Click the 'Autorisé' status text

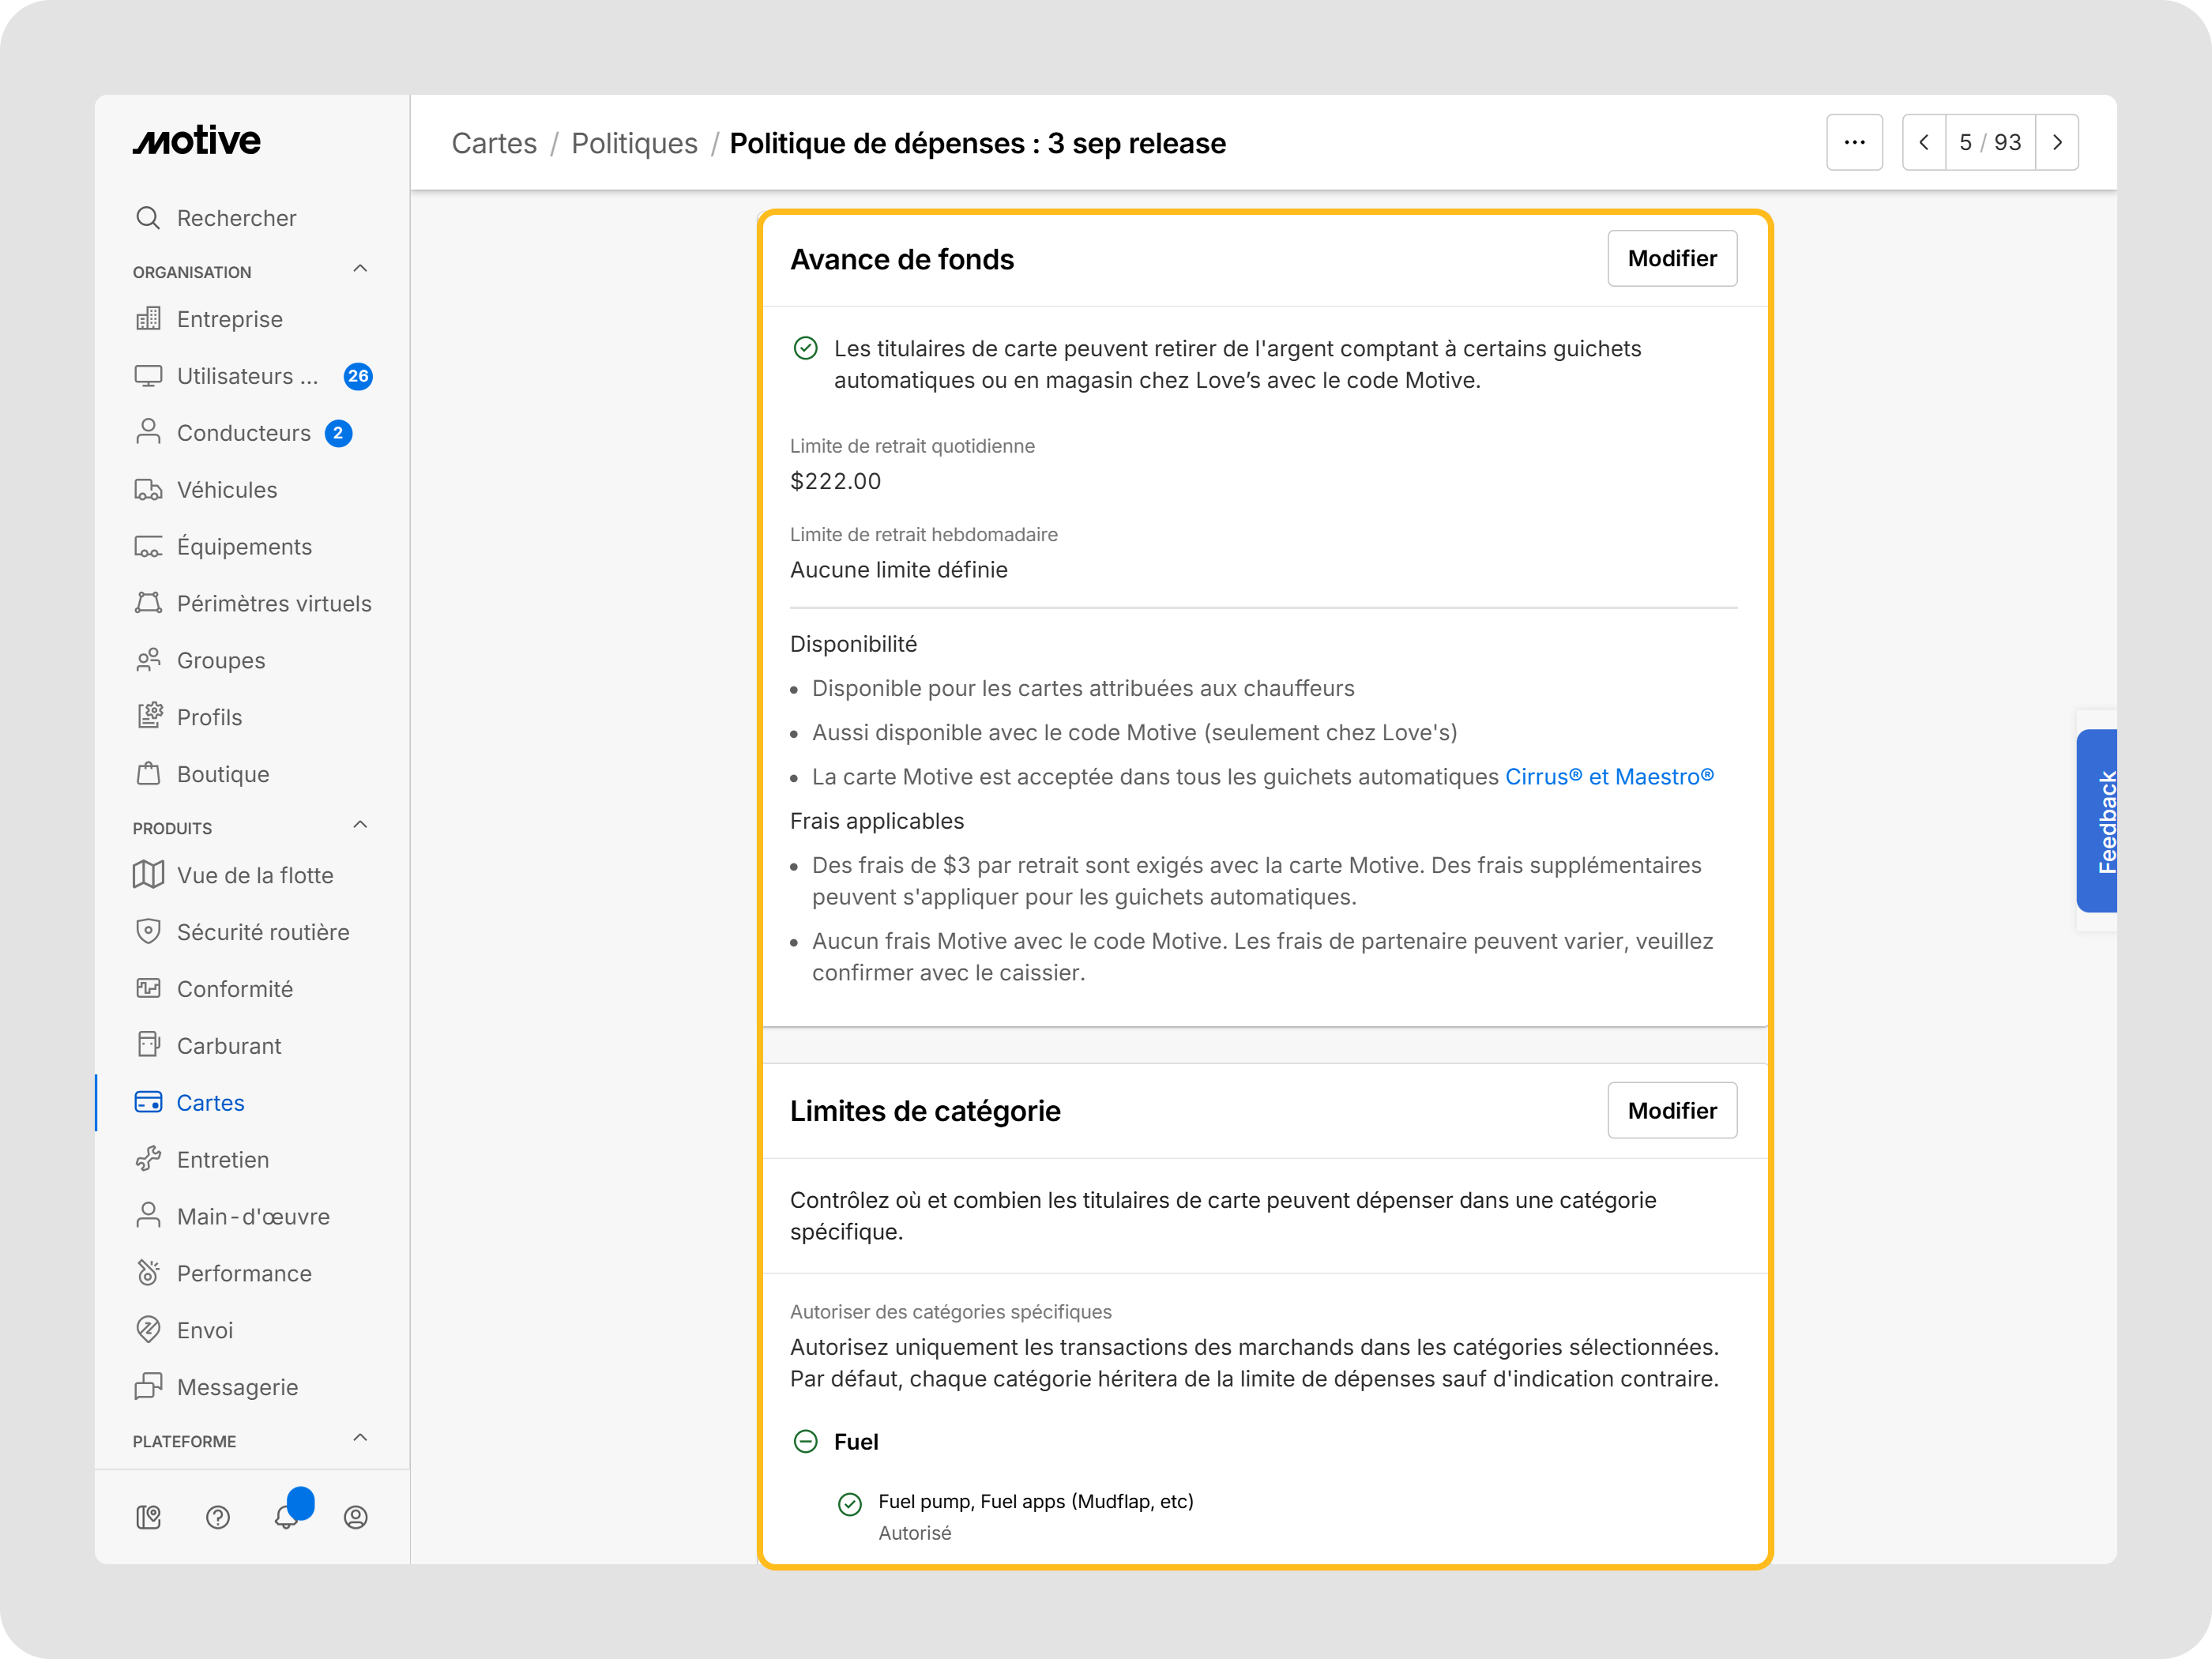coord(914,1533)
